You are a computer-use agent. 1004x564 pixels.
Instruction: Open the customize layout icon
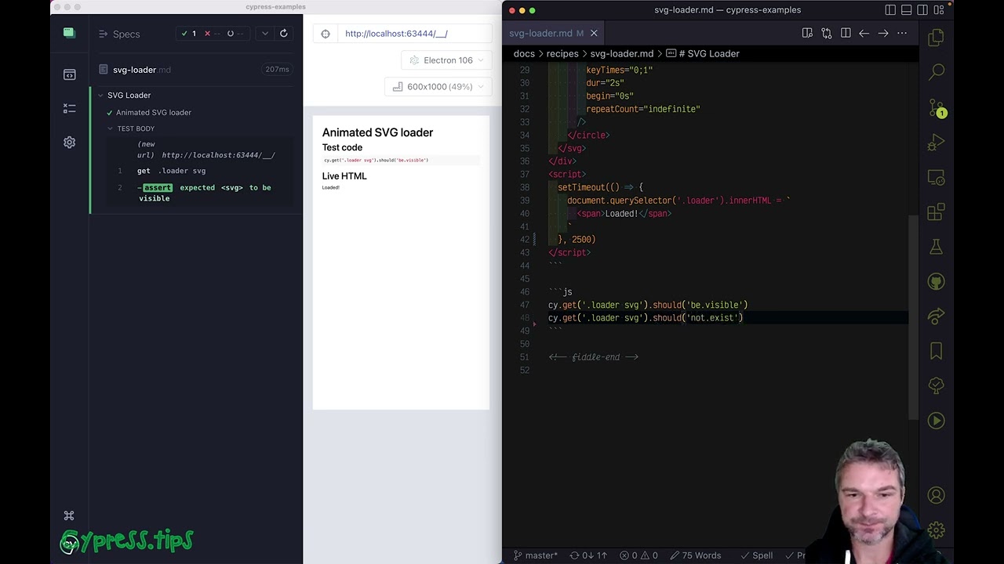(x=939, y=10)
